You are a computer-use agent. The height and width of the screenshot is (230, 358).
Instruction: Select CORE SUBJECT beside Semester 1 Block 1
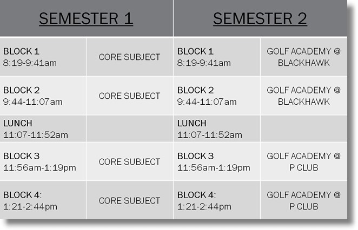point(129,57)
